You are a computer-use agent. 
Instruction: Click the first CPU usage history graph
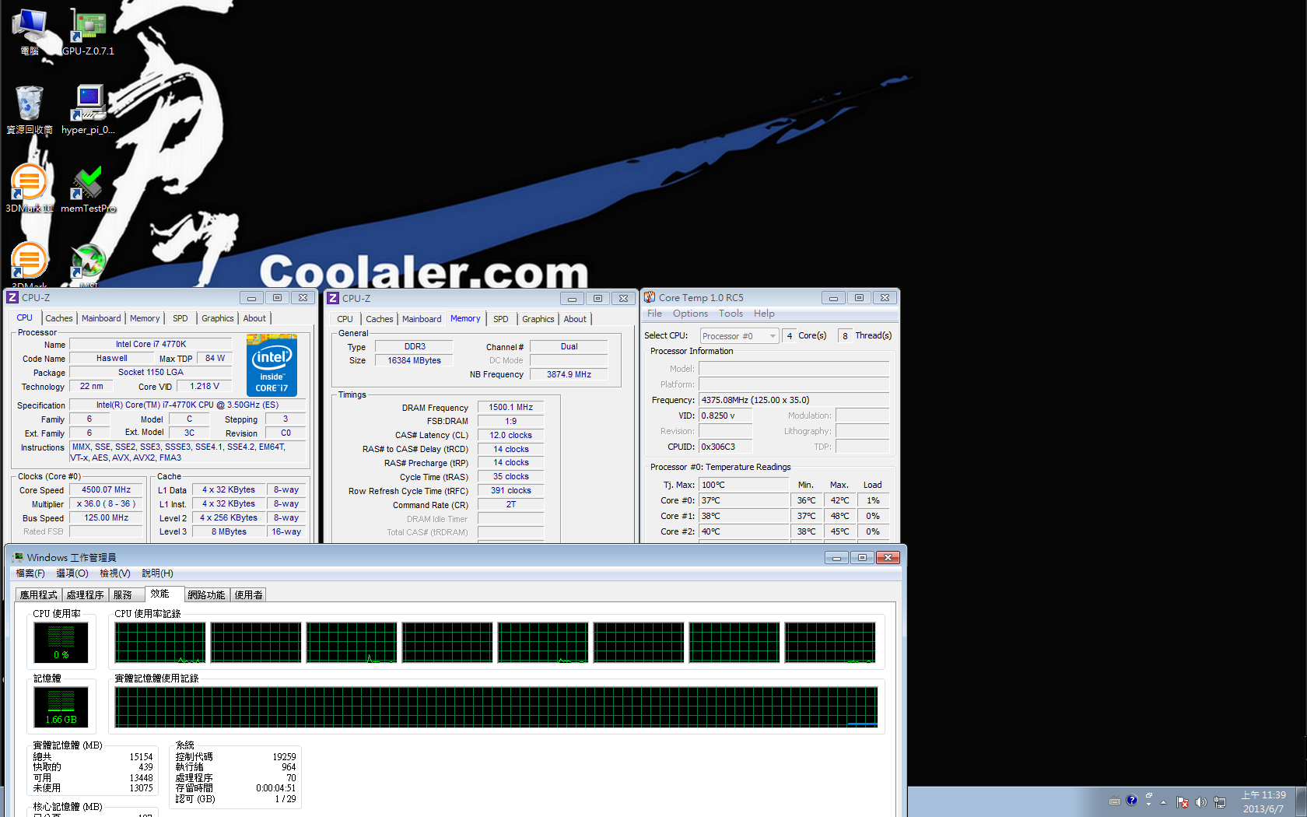pos(160,643)
